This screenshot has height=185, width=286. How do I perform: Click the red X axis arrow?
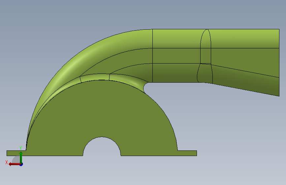15,164
